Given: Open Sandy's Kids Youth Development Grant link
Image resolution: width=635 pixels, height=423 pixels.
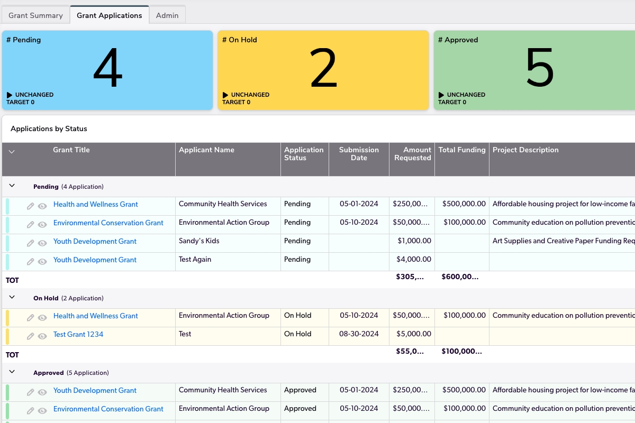Looking at the screenshot, I should click(x=95, y=241).
